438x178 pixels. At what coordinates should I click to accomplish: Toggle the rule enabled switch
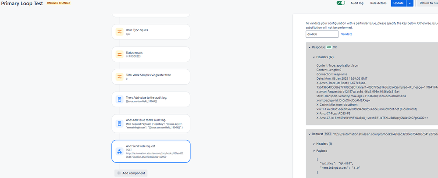tap(341, 3)
